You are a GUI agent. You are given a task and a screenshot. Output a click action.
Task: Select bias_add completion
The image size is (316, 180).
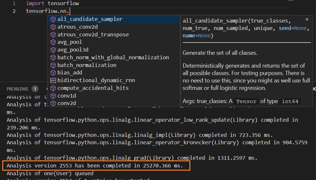point(114,72)
